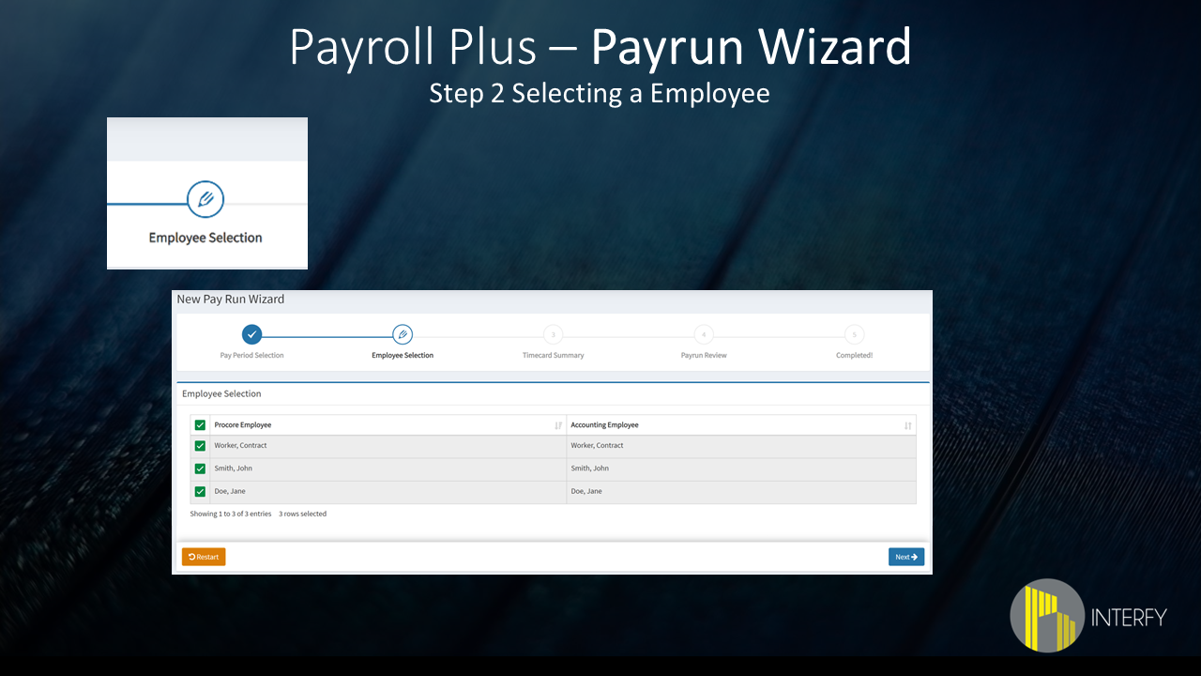Jump to step 5 Completed circle
The height and width of the screenshot is (676, 1201).
click(x=854, y=334)
